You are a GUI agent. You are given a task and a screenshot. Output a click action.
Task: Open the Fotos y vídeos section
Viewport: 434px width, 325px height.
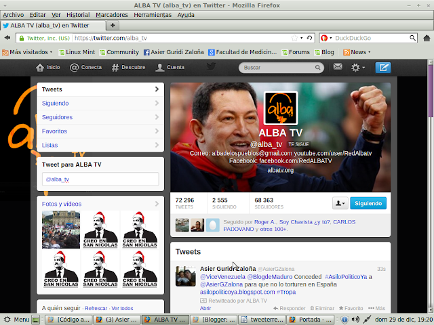click(100, 204)
